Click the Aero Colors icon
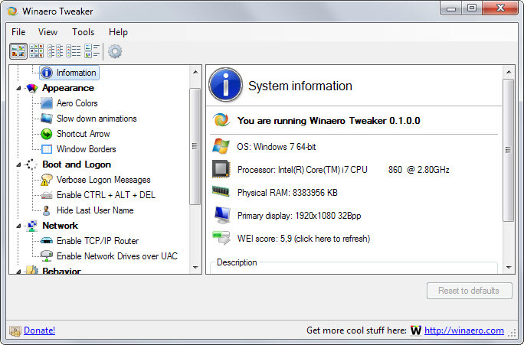The image size is (524, 345). coord(47,103)
